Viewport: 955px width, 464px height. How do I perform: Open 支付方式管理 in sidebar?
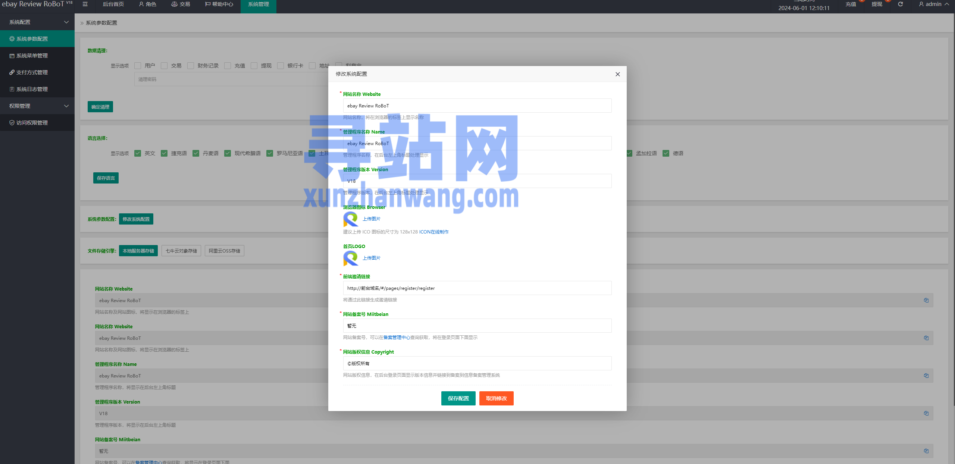click(x=37, y=72)
